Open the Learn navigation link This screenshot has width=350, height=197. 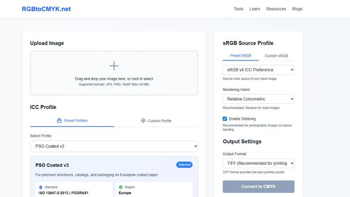coord(255,9)
